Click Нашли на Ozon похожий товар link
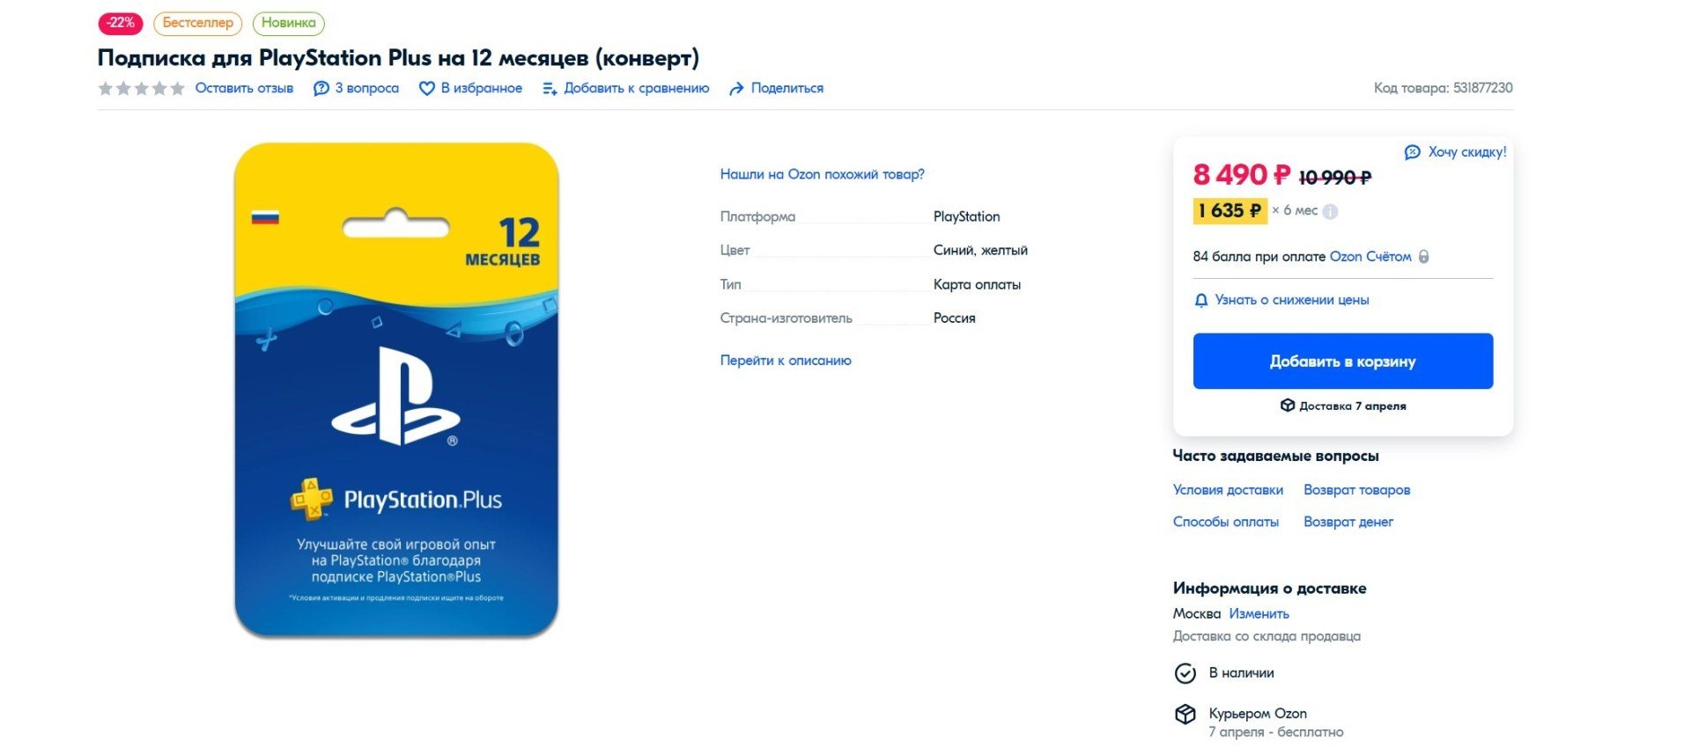This screenshot has width=1691, height=747. 822,174
